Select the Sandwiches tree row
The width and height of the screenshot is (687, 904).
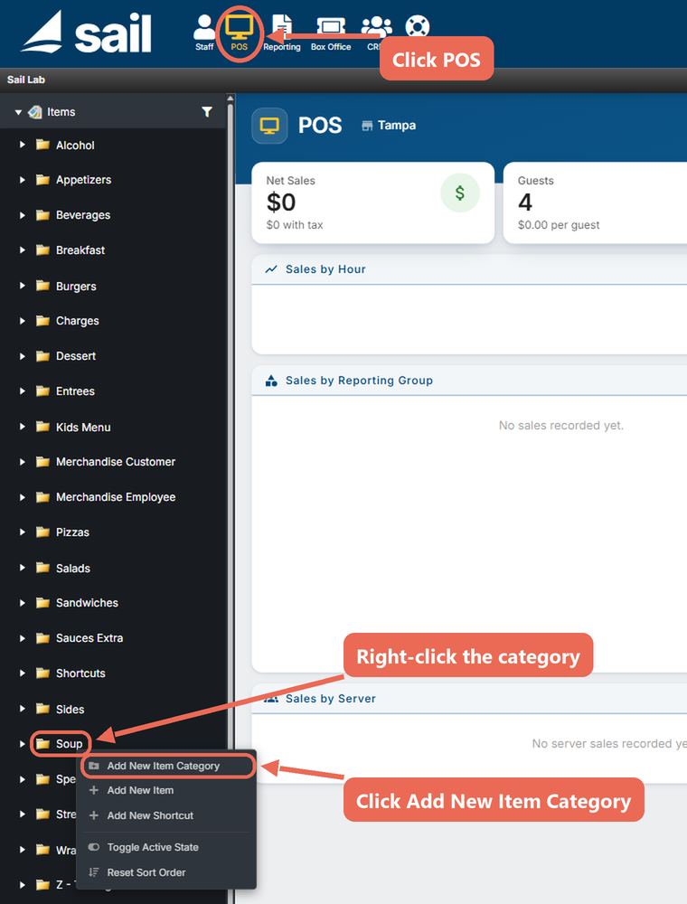point(113,603)
